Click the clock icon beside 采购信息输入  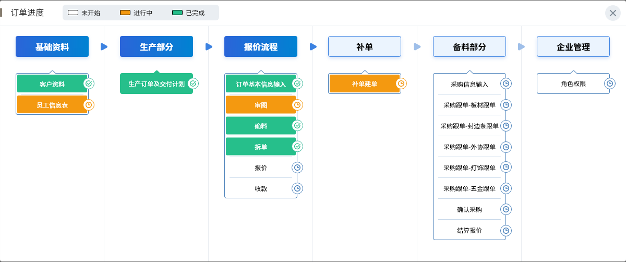(505, 84)
